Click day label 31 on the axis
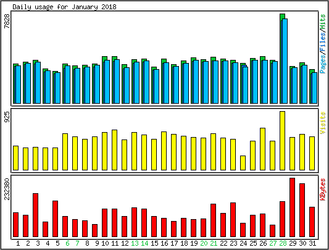Screen dimensions: 329x250 tap(312, 243)
